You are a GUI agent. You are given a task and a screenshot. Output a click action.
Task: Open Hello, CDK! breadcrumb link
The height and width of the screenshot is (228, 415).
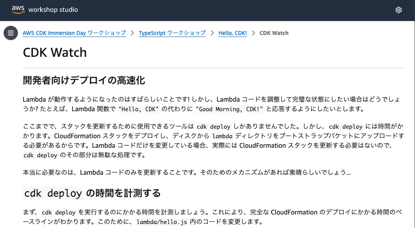[232, 33]
